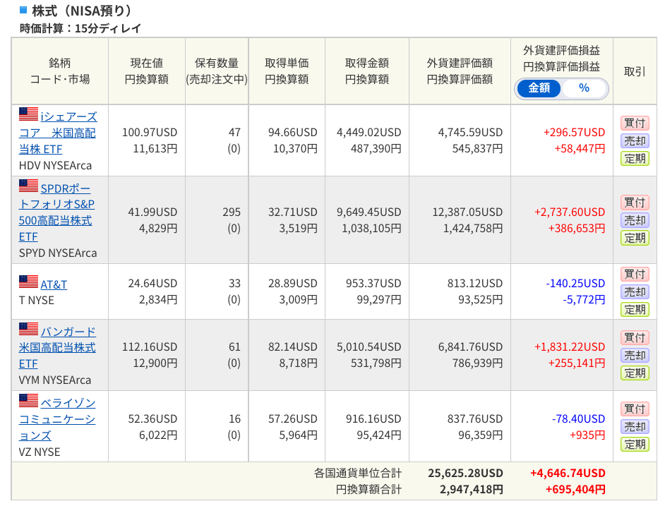The image size is (665, 506).
Task: Select Verizon current price 52.36USD
Action: pyautogui.click(x=152, y=419)
